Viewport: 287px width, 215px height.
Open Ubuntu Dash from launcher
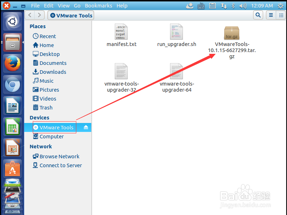click(12, 21)
